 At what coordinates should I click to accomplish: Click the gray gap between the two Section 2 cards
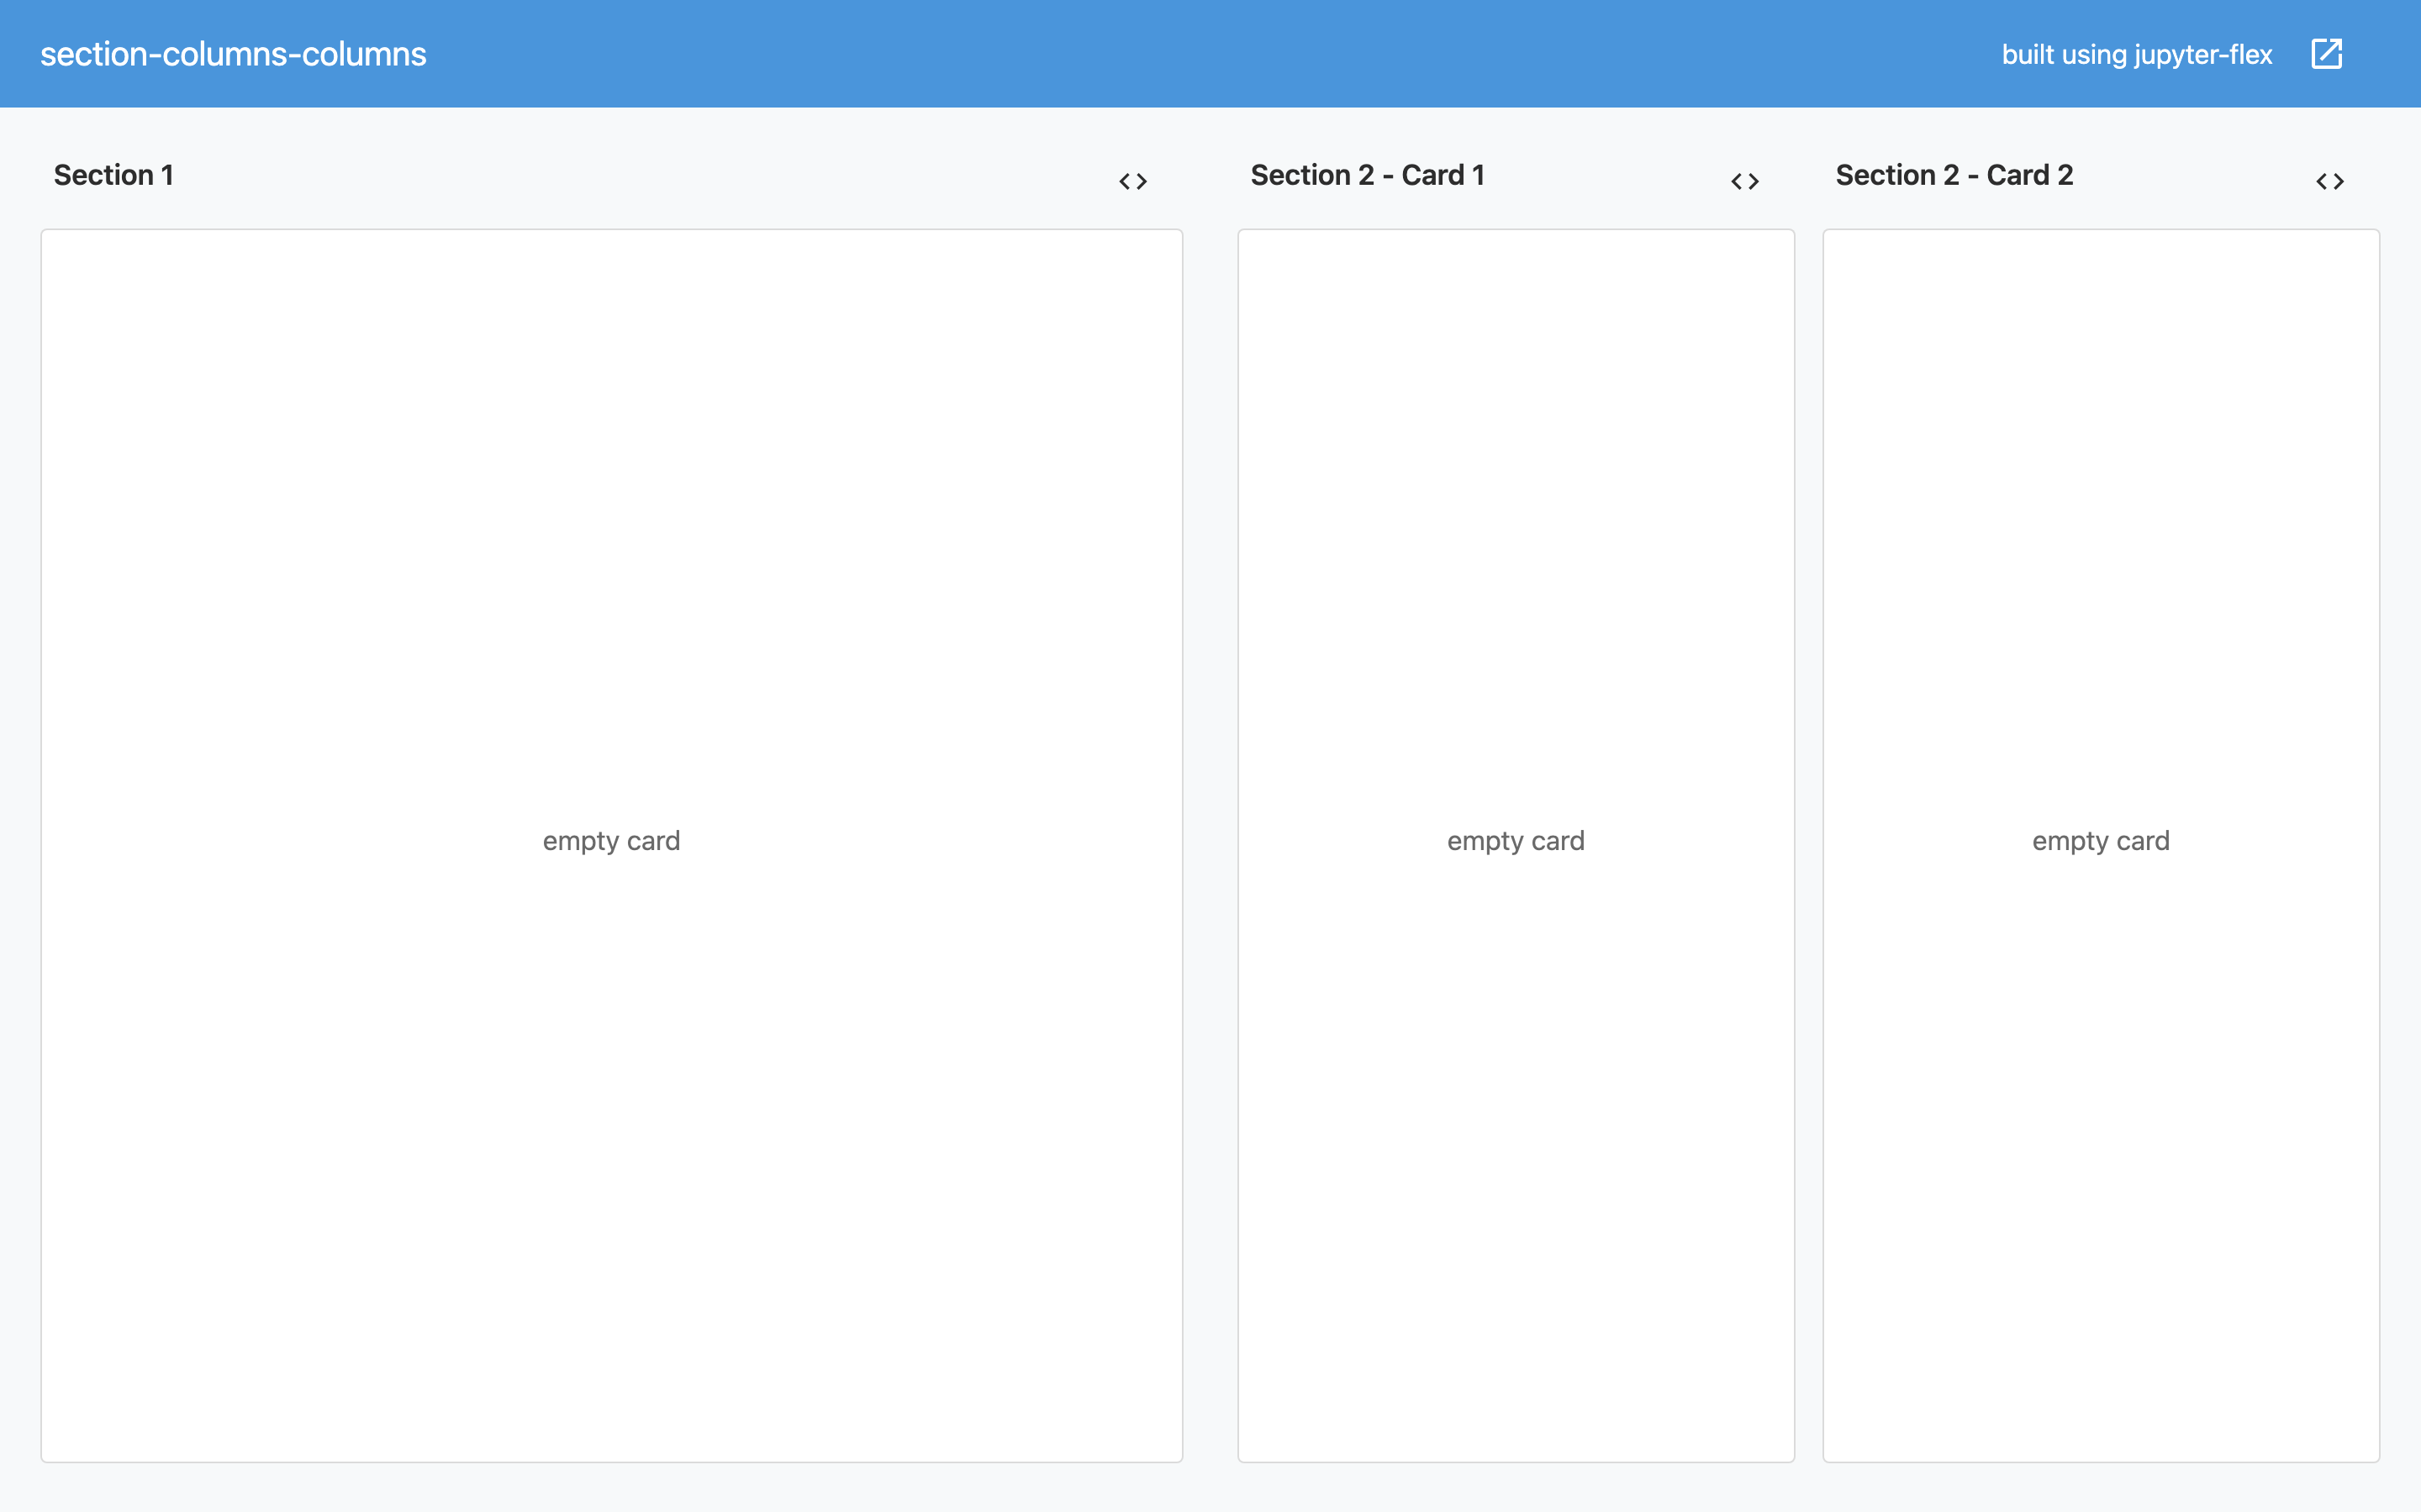1809,840
